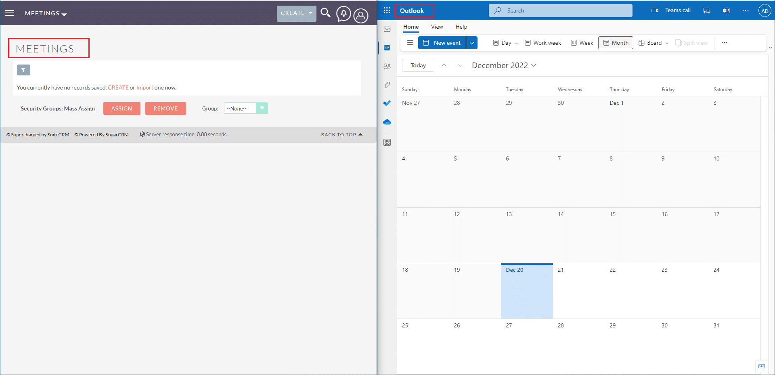Image resolution: width=775 pixels, height=375 pixels.
Task: Expand the New event dropdown arrow
Action: (x=472, y=43)
